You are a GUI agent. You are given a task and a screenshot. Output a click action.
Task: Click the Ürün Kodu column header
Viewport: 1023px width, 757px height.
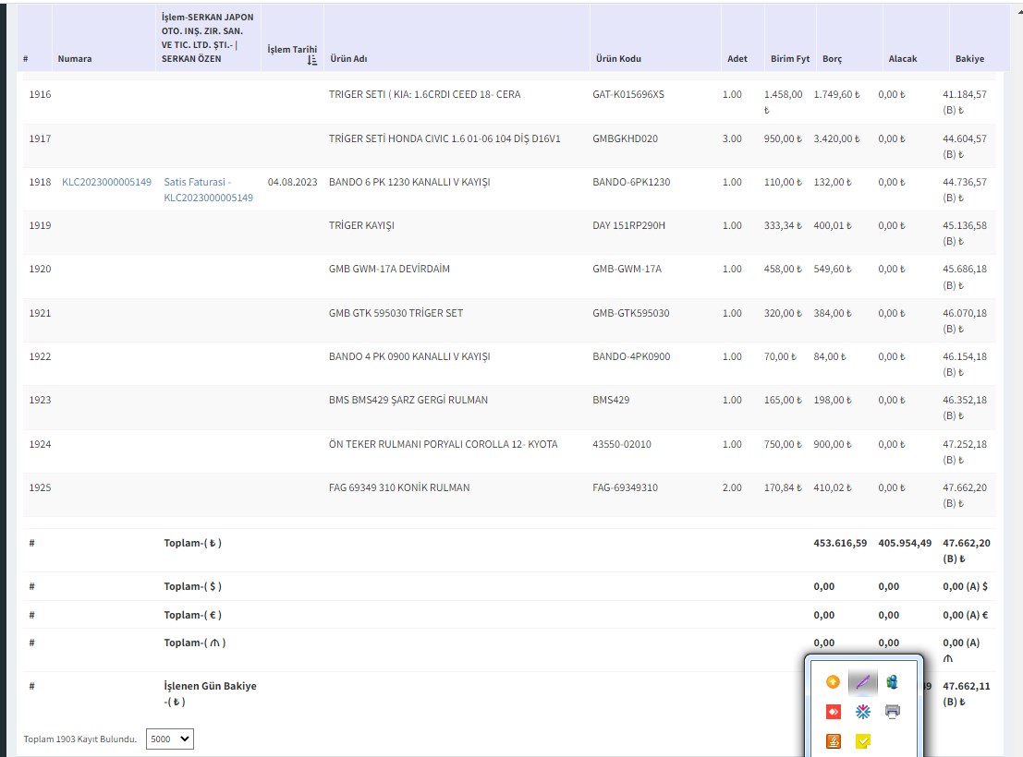pos(616,59)
